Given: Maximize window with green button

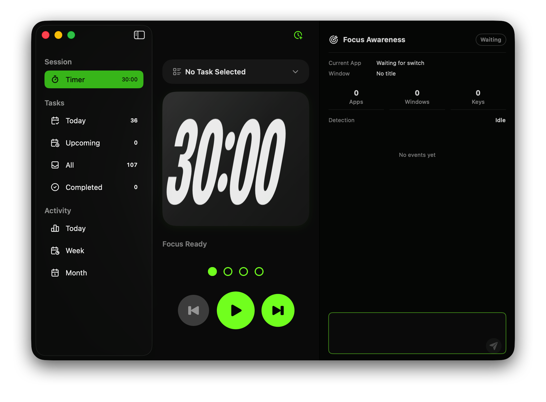Looking at the screenshot, I should pyautogui.click(x=71, y=35).
